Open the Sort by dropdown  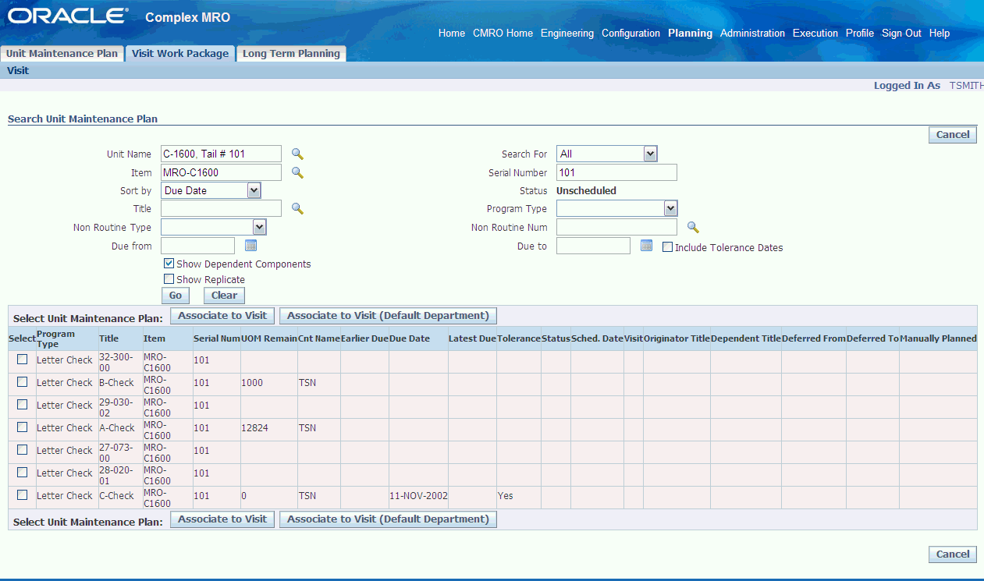(211, 190)
